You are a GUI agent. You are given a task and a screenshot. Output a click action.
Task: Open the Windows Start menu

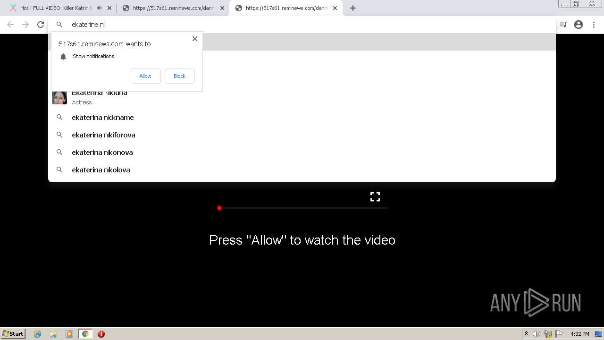[13, 334]
